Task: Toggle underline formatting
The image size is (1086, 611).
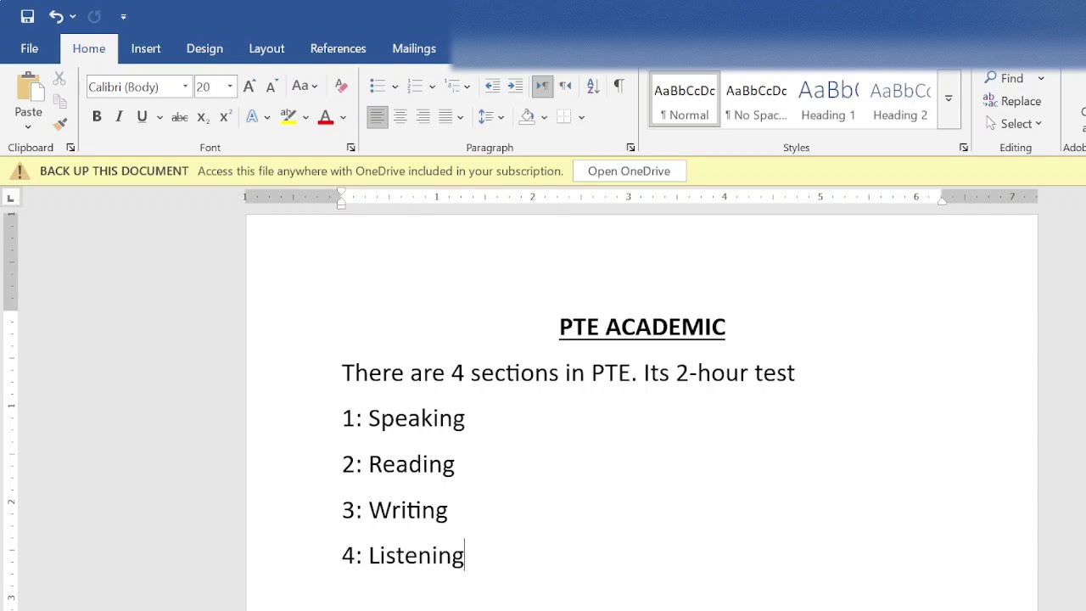Action: pos(142,117)
